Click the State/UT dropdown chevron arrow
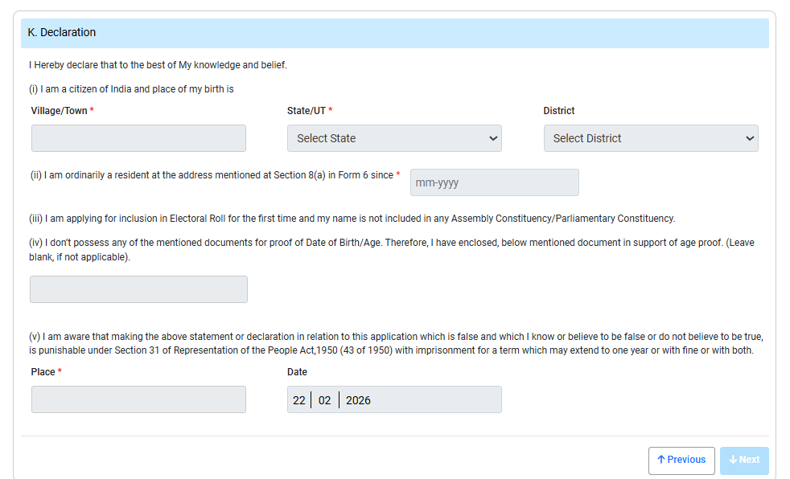790x479 pixels. point(493,138)
